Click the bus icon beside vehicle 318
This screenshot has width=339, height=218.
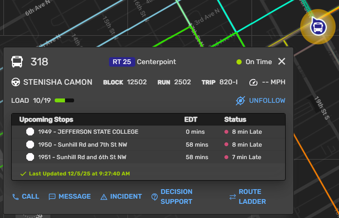click(x=17, y=62)
